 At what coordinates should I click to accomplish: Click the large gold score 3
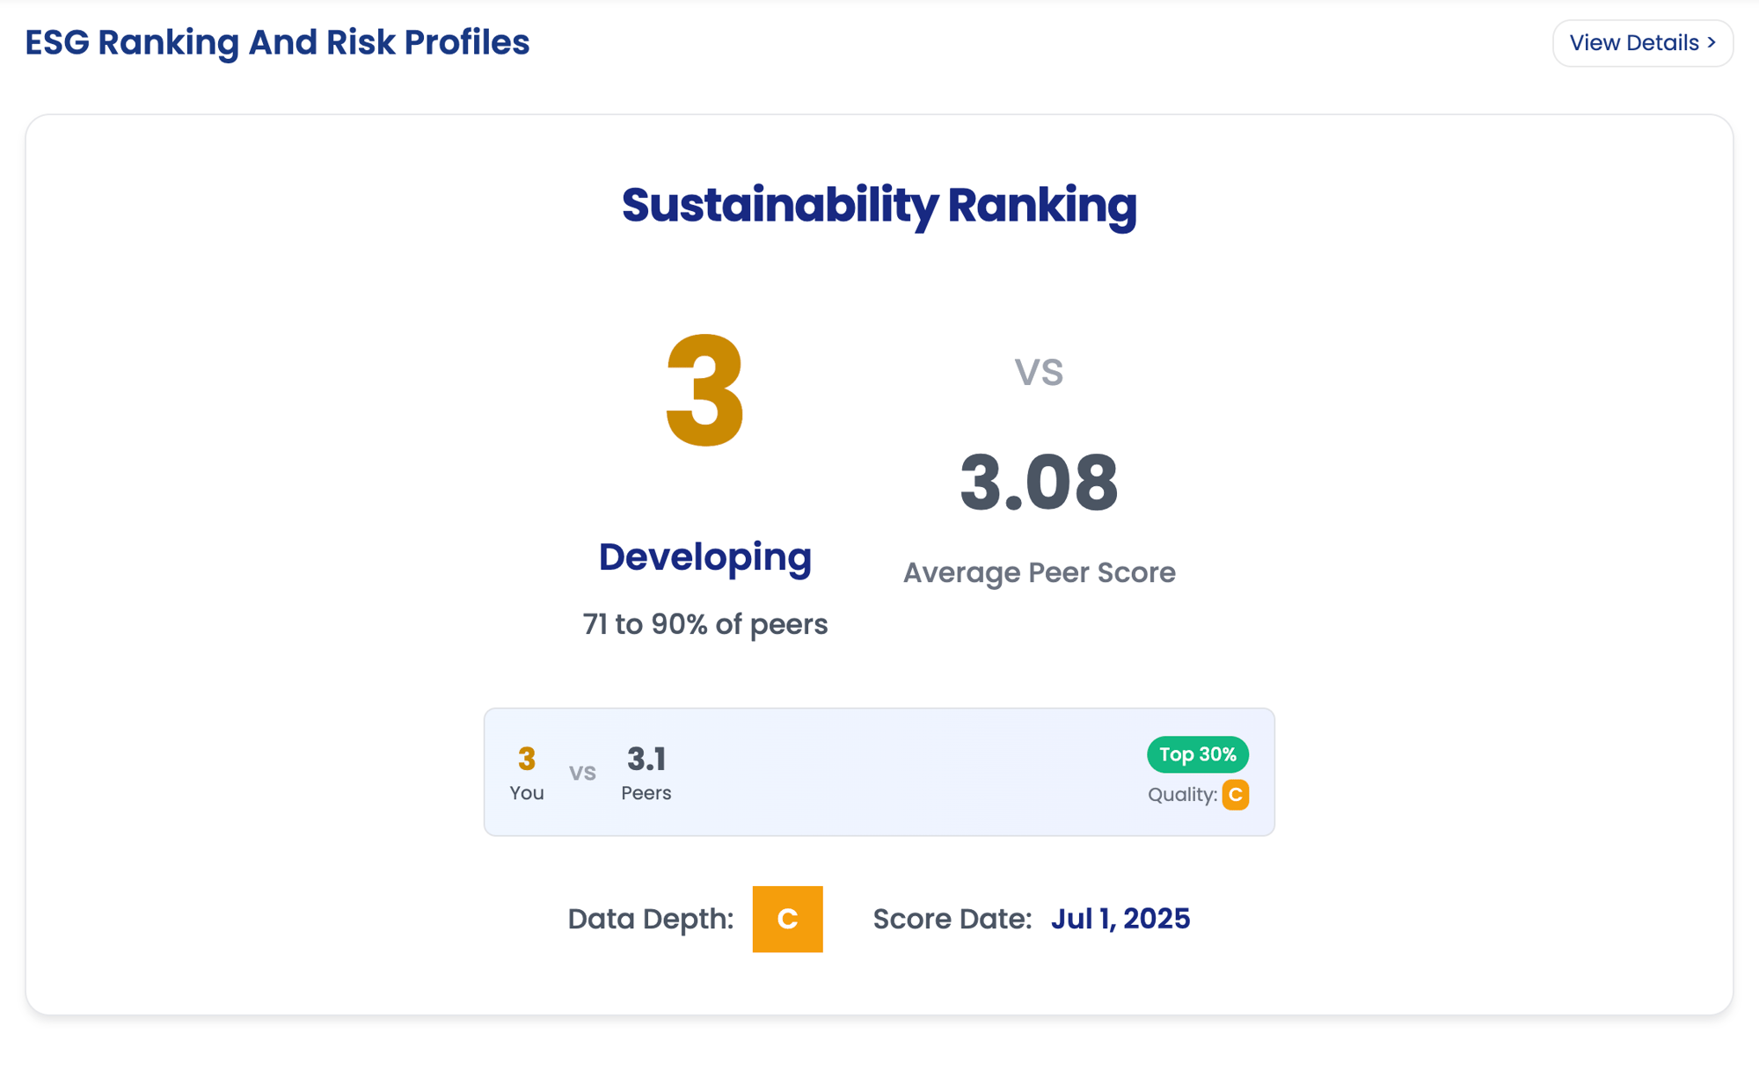tap(704, 391)
